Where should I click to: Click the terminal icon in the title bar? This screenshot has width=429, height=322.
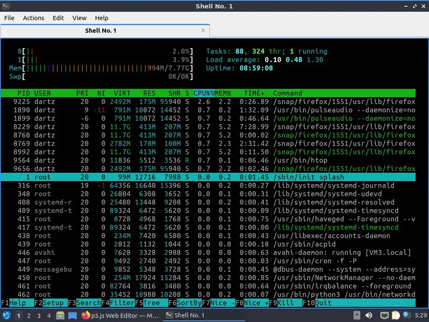pyautogui.click(x=5, y=6)
